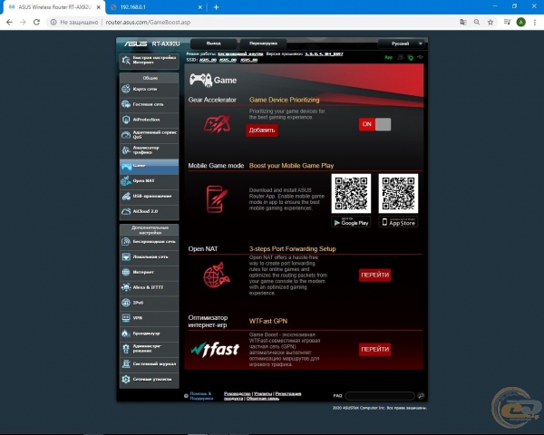The image size is (544, 435).
Task: Open Quick Internet Setup (Быстрая настройка Интернет)
Action: [150, 61]
